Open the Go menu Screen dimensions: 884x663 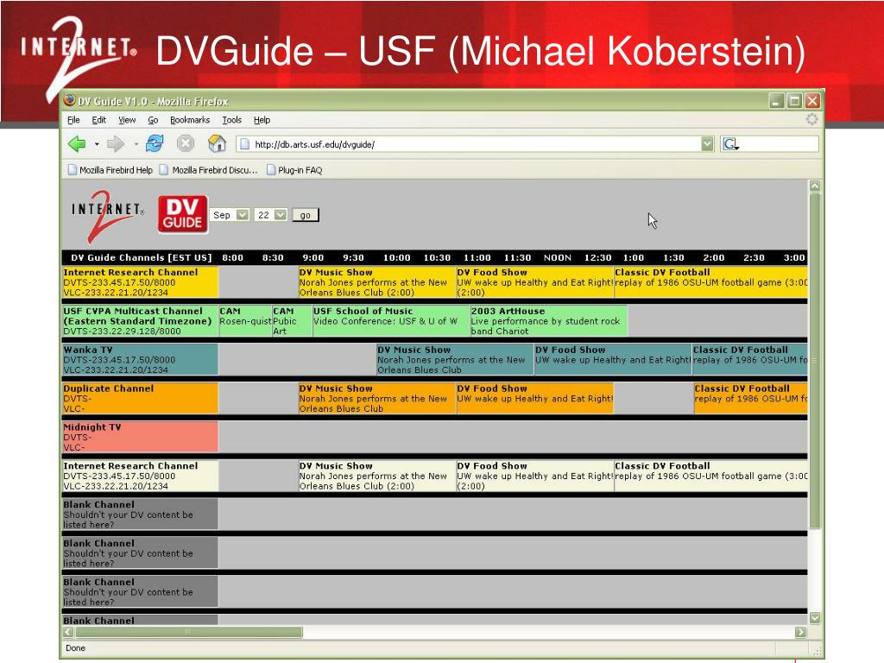point(153,119)
